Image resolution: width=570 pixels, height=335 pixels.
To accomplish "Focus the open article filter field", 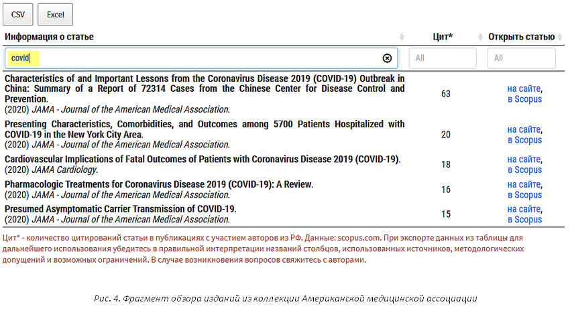I will [521, 58].
